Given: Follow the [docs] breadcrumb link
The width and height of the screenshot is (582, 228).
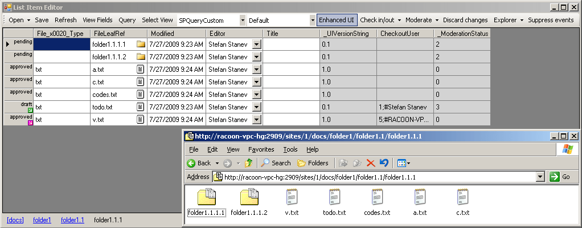Looking at the screenshot, I should pos(15,220).
